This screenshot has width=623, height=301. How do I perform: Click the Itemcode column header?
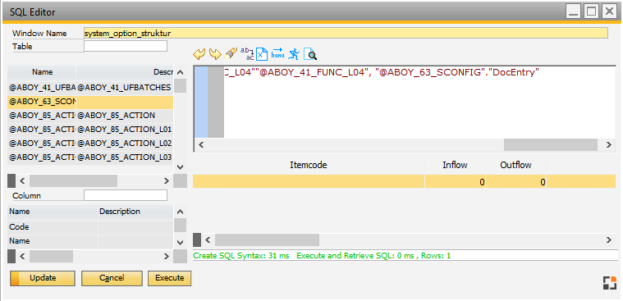309,165
